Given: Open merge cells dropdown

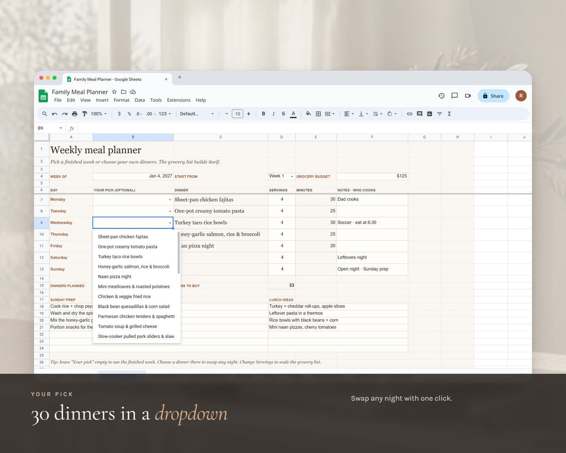Looking at the screenshot, I should tap(329, 114).
